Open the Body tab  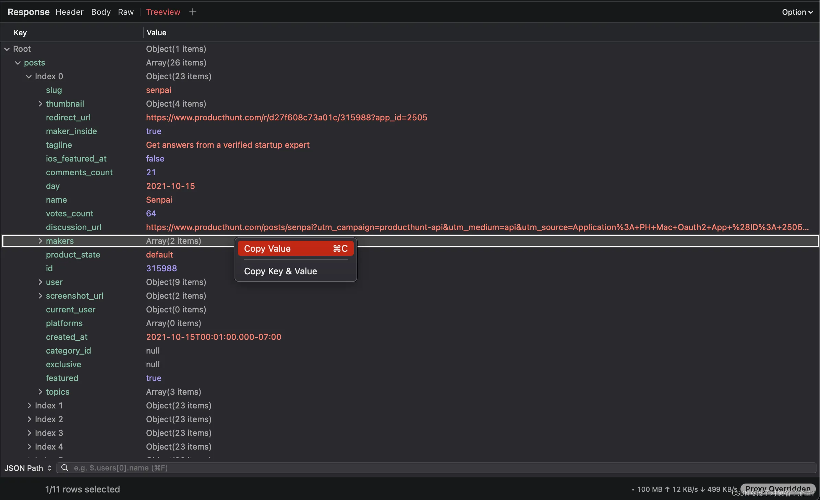point(101,12)
